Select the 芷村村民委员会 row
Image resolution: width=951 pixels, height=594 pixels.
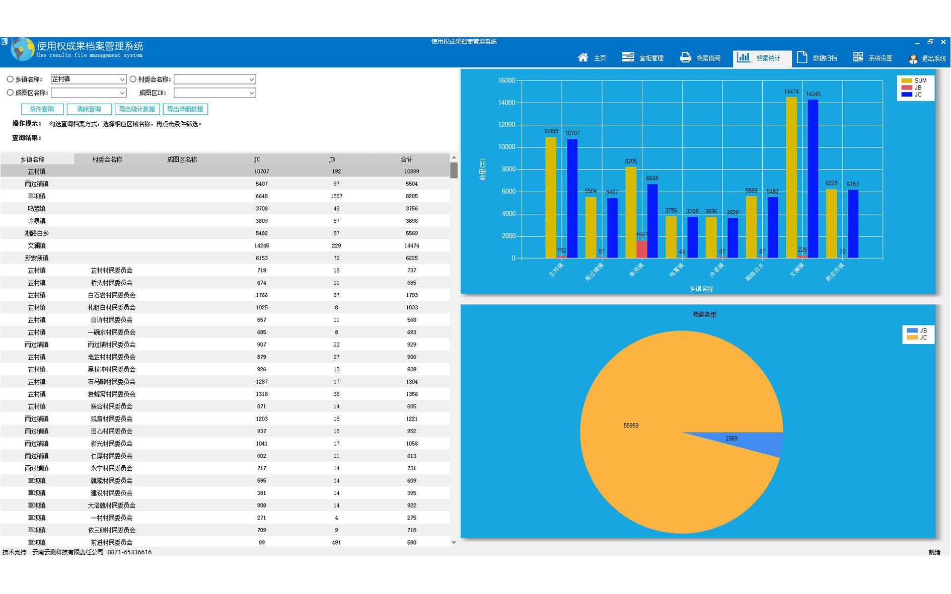coord(225,271)
